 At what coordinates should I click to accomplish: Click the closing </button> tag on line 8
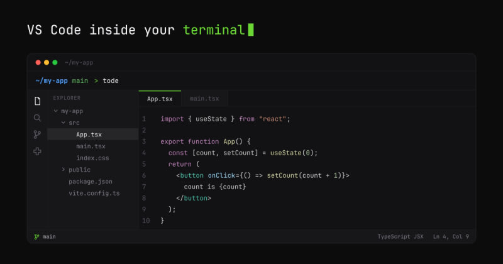coord(194,198)
